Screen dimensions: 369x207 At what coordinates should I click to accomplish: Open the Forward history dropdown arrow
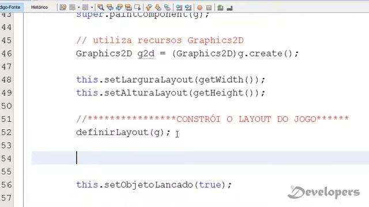point(92,7)
